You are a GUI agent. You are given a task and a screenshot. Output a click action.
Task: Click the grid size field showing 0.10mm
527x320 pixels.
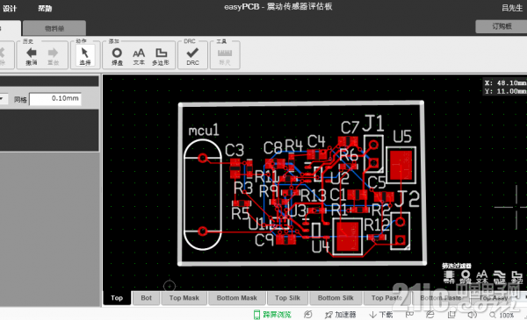coord(55,98)
